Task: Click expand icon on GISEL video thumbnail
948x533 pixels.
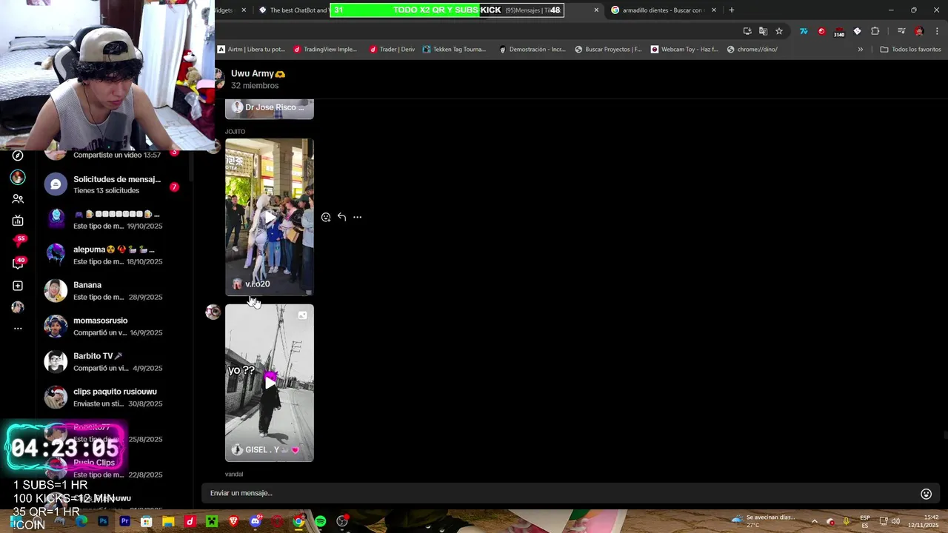Action: (302, 316)
